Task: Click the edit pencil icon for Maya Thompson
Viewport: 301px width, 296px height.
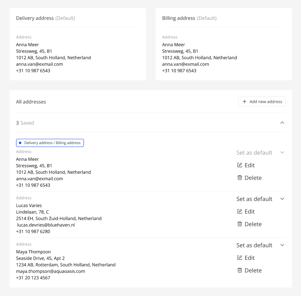Action: (240, 258)
